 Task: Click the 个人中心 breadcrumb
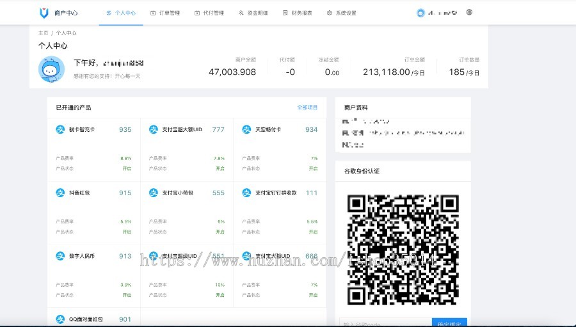coord(66,33)
